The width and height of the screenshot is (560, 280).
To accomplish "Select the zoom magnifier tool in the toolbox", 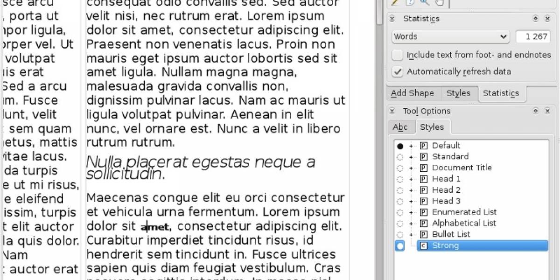I will click(x=425, y=3).
